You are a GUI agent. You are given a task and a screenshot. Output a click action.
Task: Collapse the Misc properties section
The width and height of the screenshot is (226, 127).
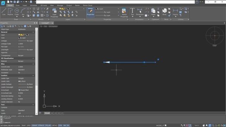(33, 64)
